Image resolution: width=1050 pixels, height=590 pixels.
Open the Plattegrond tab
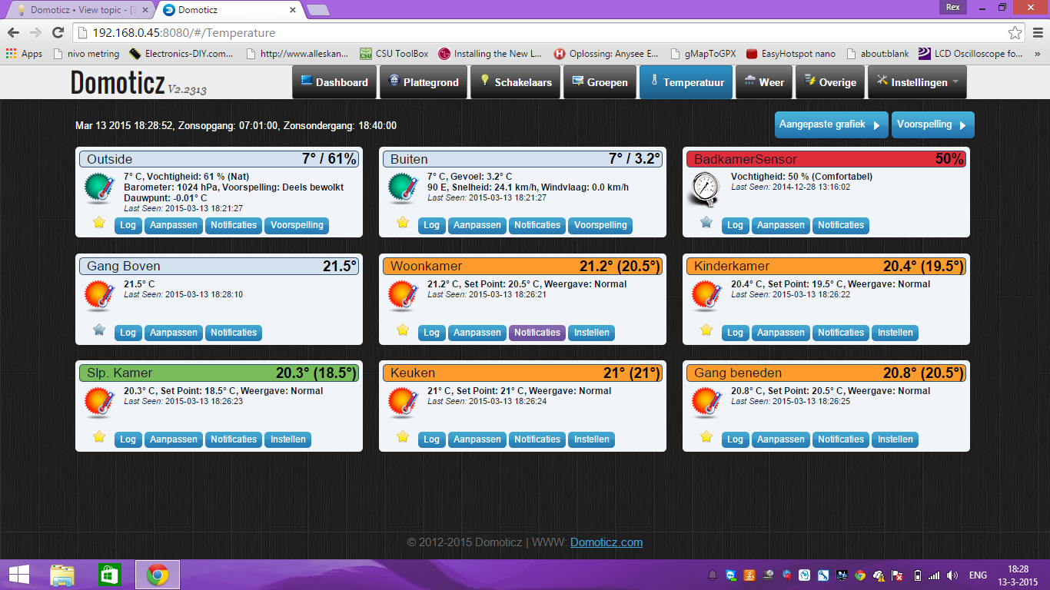(x=424, y=82)
